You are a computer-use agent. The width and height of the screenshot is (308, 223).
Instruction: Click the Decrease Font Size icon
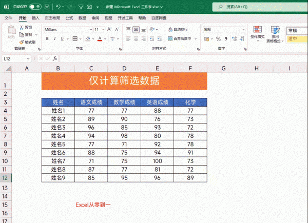click(x=117, y=30)
